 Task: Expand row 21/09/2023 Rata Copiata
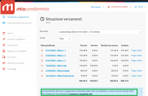coord(42,71)
